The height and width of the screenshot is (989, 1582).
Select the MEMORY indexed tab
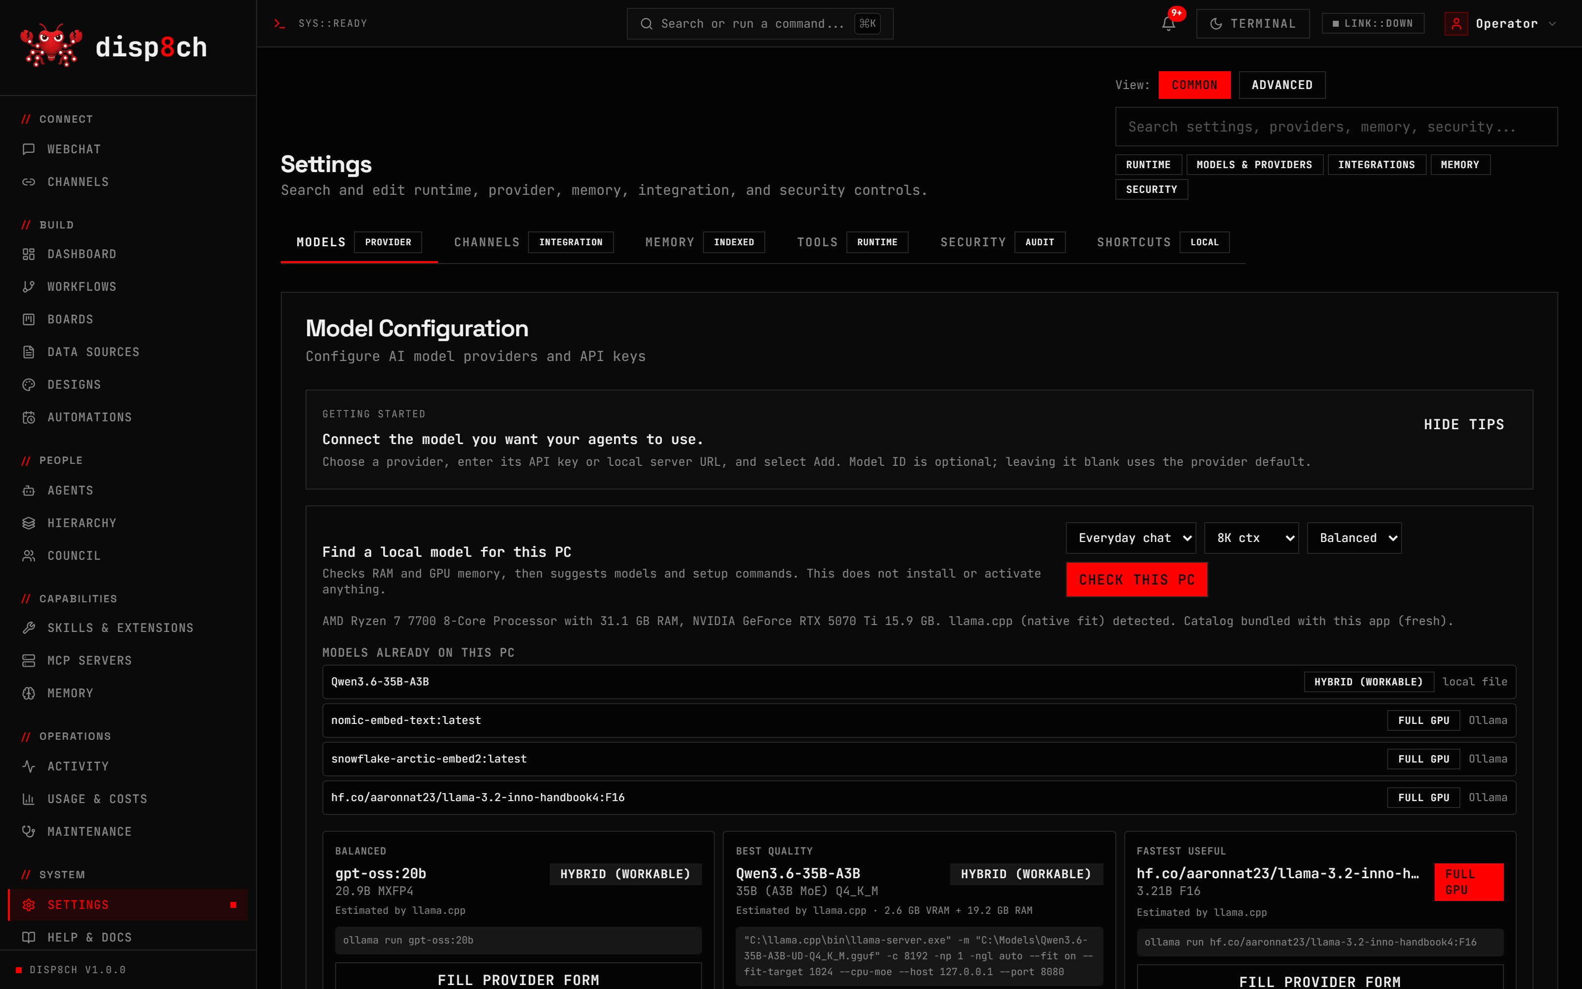pos(704,242)
